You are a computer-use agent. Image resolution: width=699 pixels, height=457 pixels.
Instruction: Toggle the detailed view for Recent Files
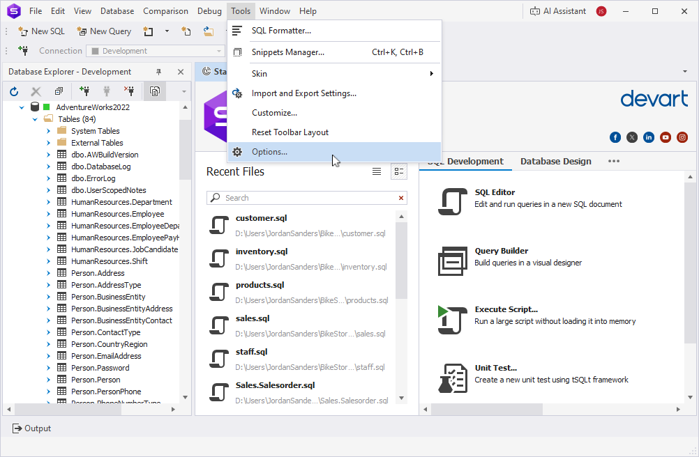(x=398, y=171)
